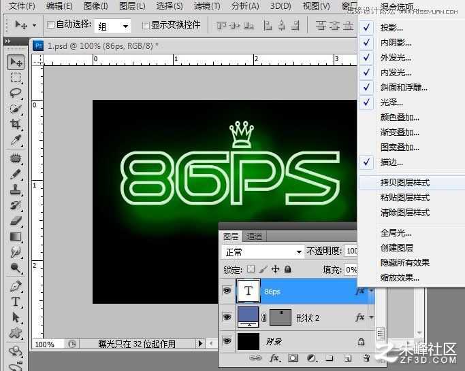This screenshot has height=371, width=465.
Task: Select the Pen tool
Action: pyautogui.click(x=16, y=286)
